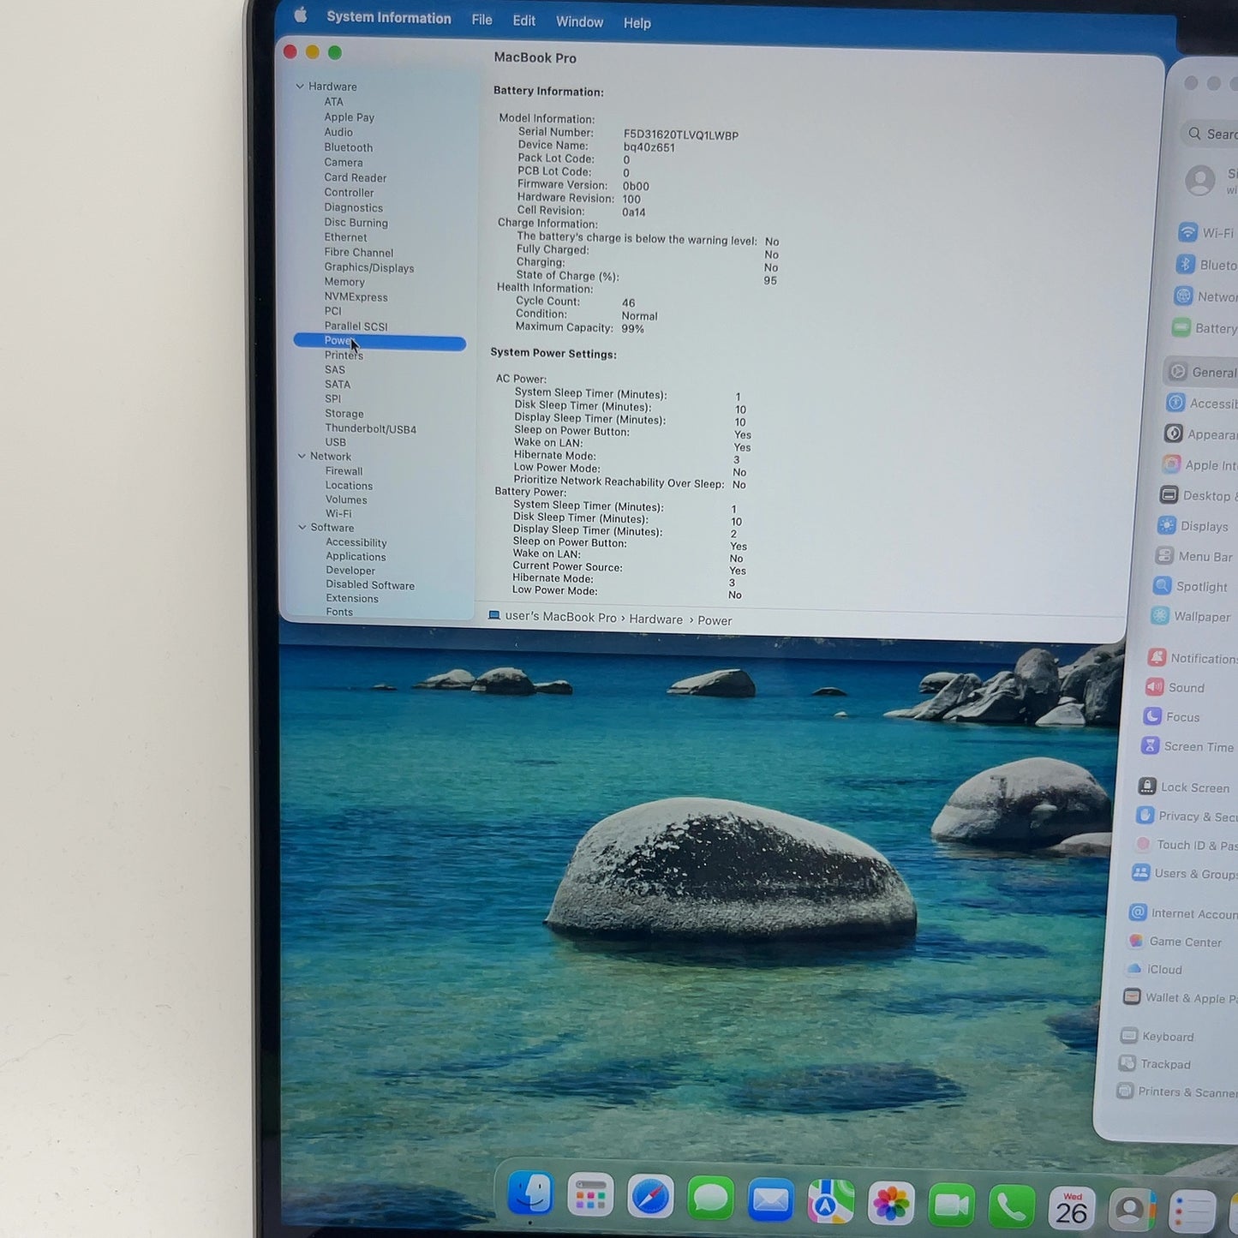Image resolution: width=1238 pixels, height=1238 pixels.
Task: Open Users & Groups settings
Action: click(x=1184, y=874)
